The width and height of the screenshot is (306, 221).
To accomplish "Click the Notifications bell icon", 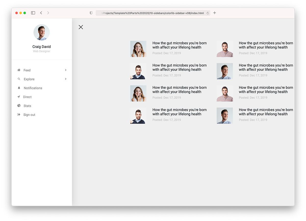I will tap(19, 88).
